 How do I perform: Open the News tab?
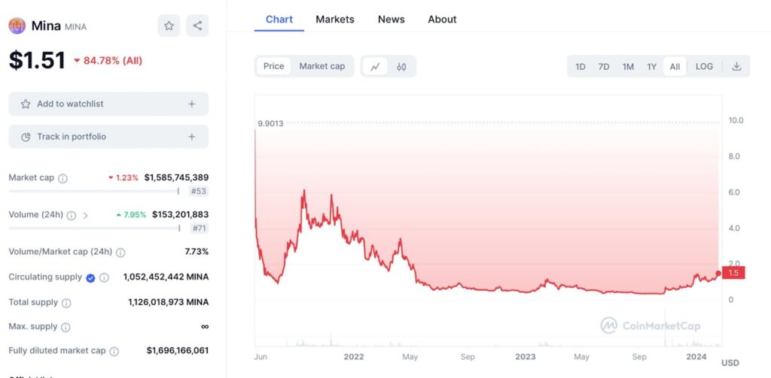[x=391, y=20]
